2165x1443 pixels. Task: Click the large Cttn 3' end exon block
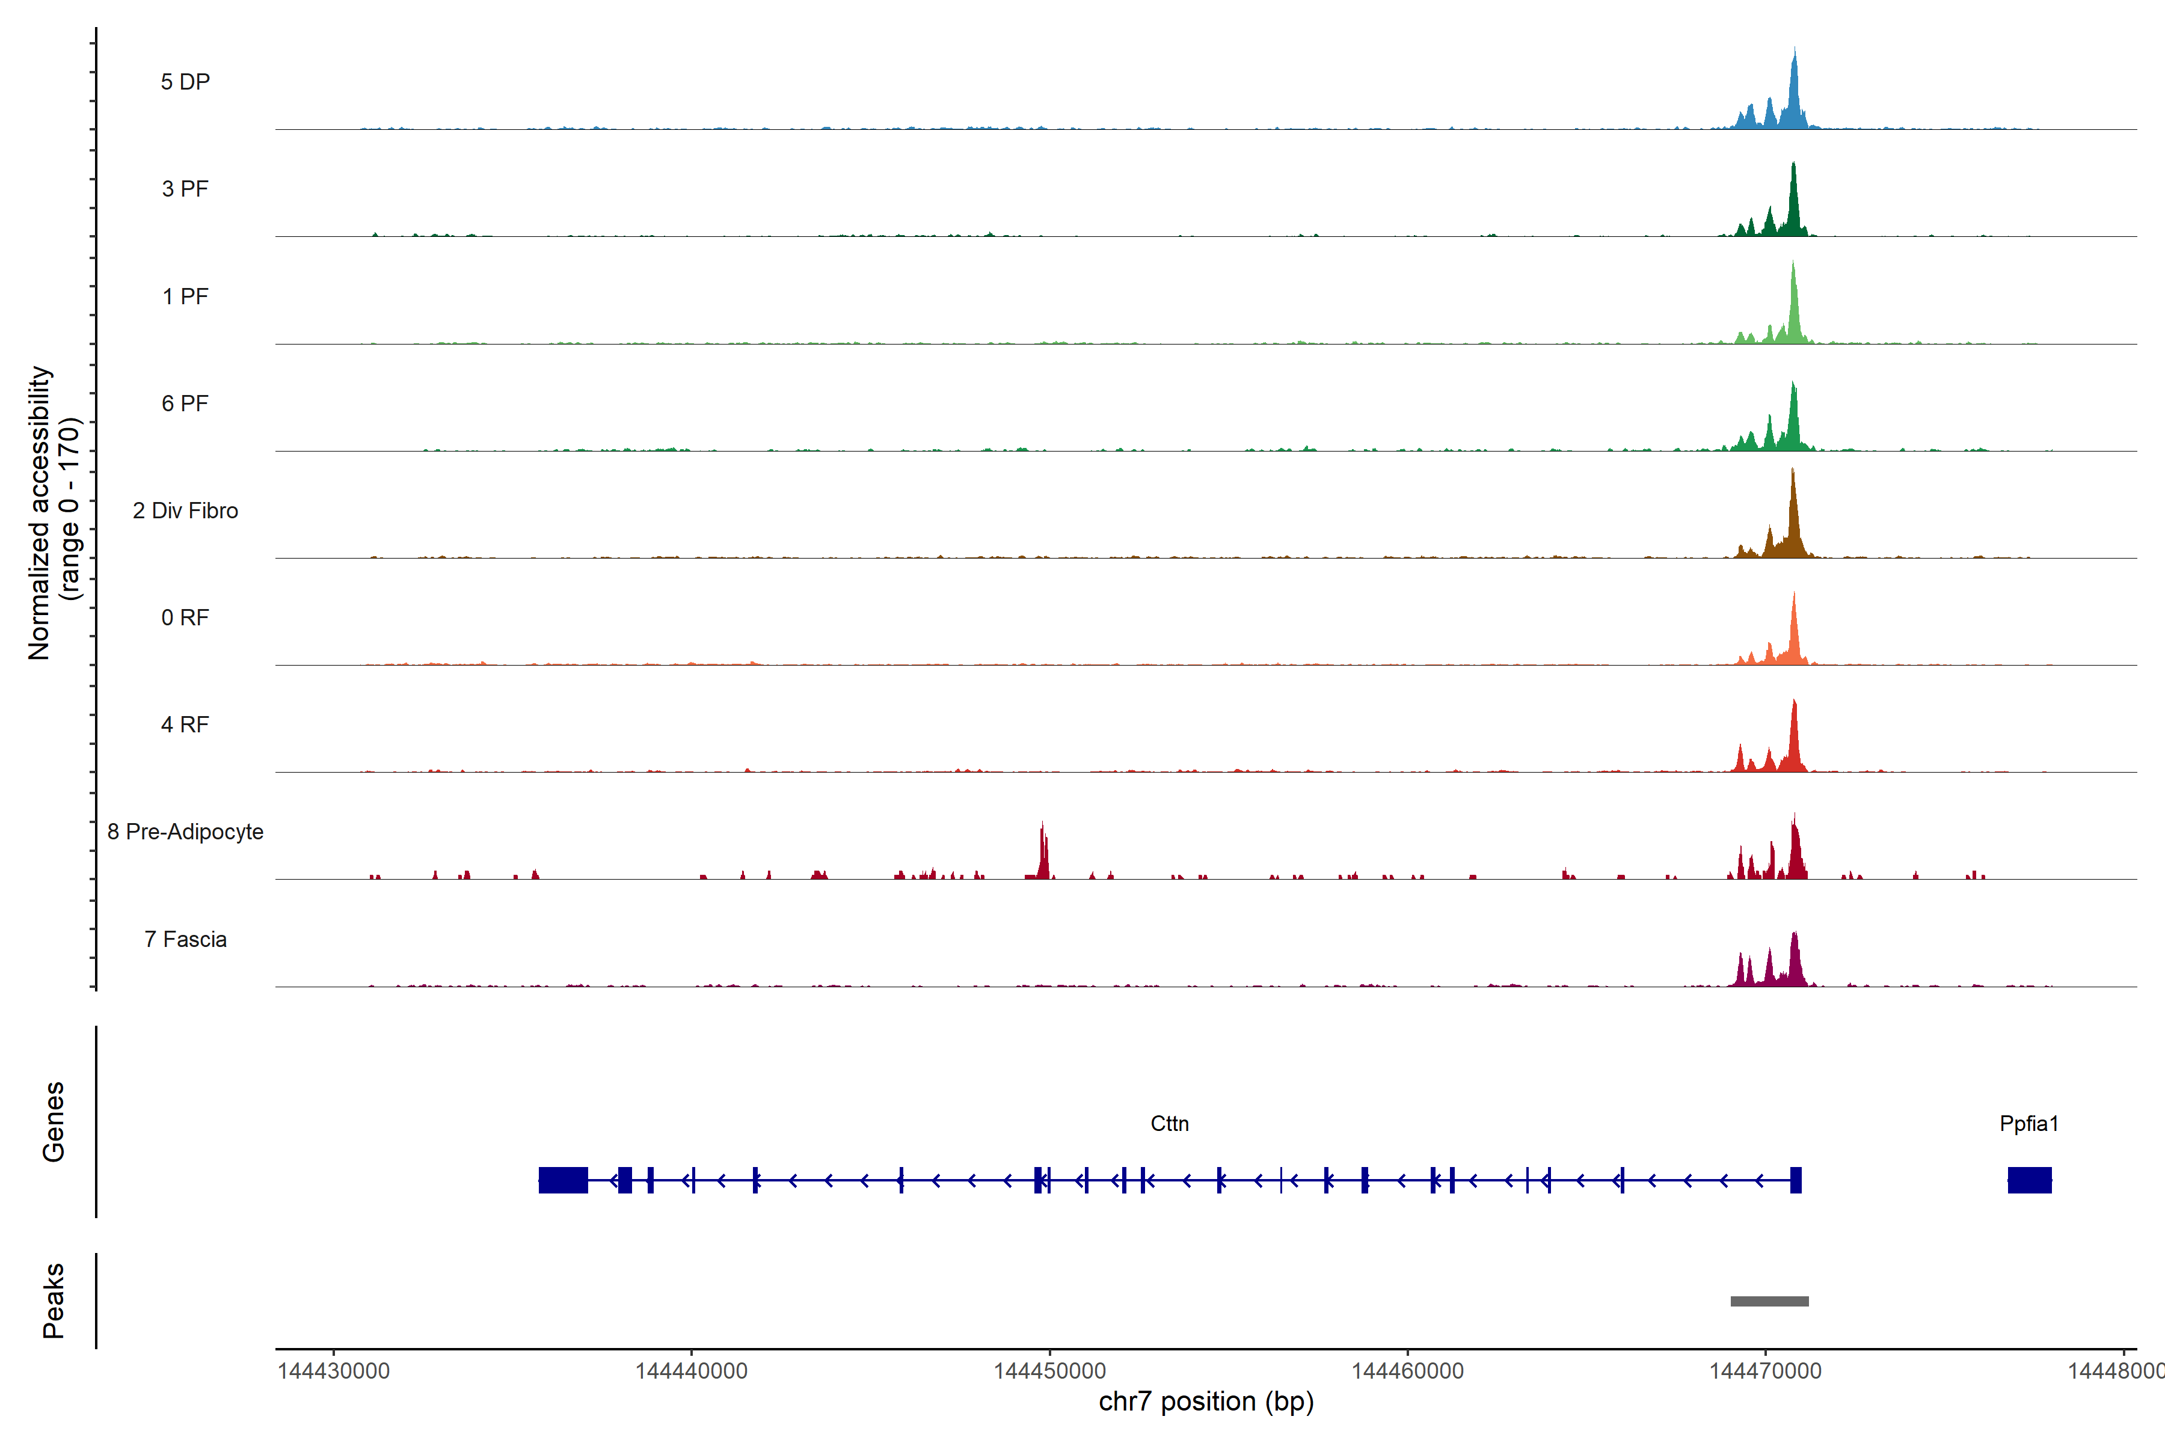point(562,1180)
